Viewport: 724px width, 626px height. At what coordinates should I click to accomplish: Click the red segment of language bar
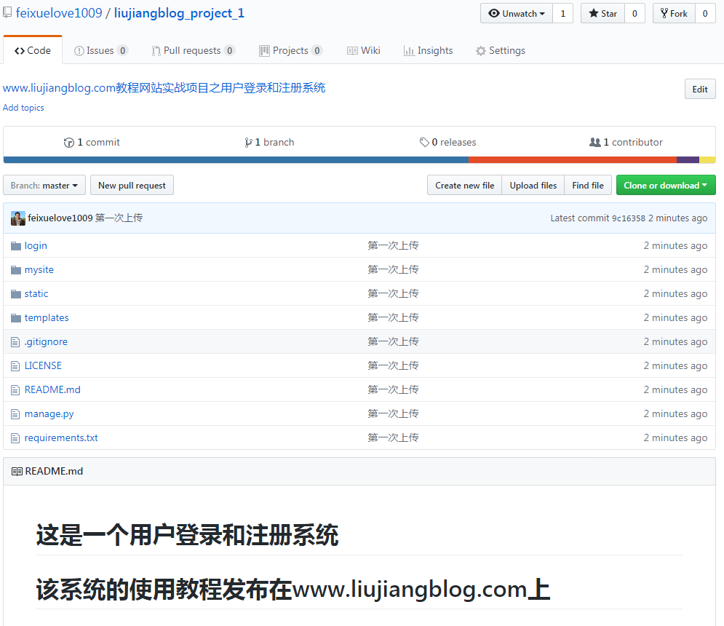573,160
